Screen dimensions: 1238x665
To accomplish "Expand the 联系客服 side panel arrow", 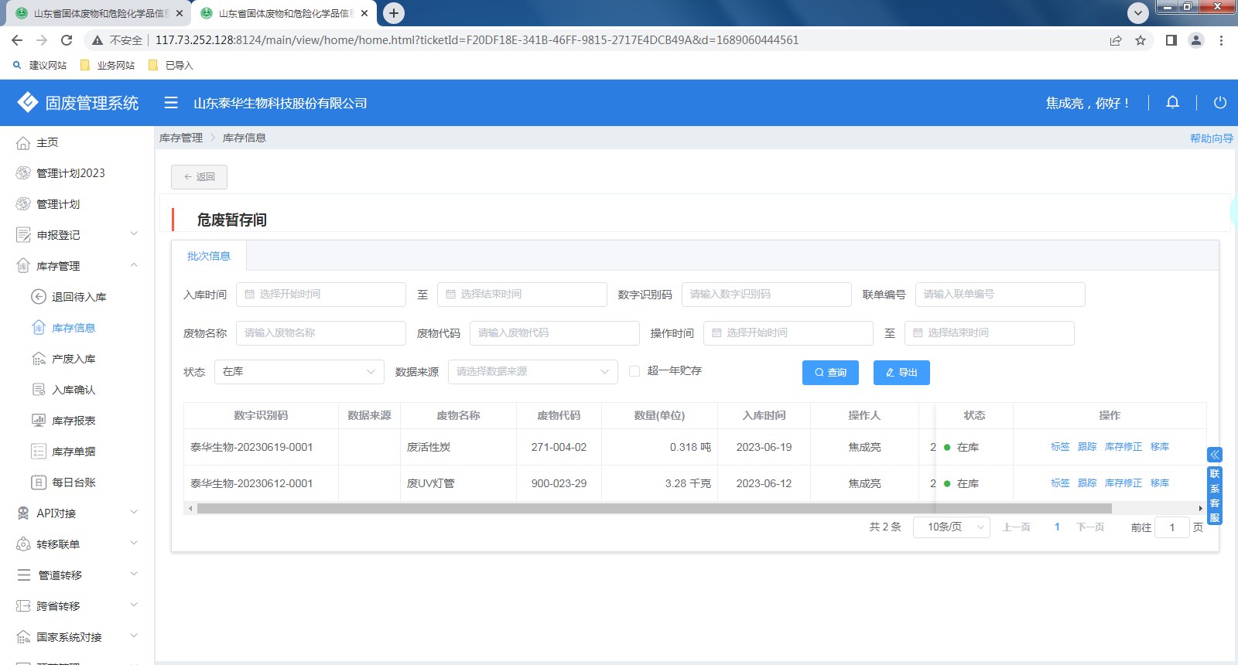I will [x=1215, y=455].
